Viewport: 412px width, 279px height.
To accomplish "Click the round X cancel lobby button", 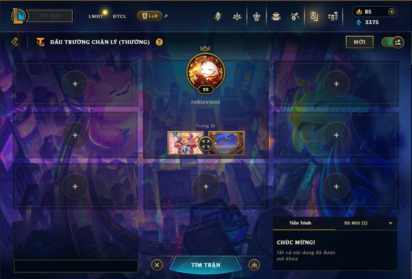I will pyautogui.click(x=157, y=265).
